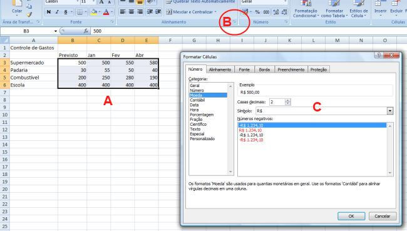Click the dialog help (?) button
The width and height of the screenshot is (407, 231).
click(379, 55)
